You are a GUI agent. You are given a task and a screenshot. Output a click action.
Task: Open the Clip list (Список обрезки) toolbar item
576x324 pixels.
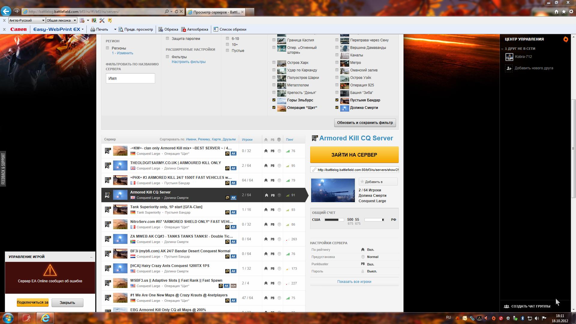click(x=230, y=29)
